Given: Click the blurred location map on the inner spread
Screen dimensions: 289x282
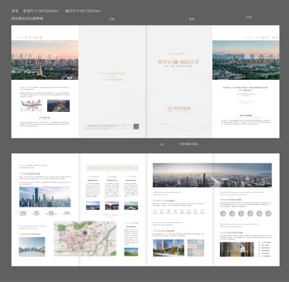Looking at the screenshot, I should 85,239.
